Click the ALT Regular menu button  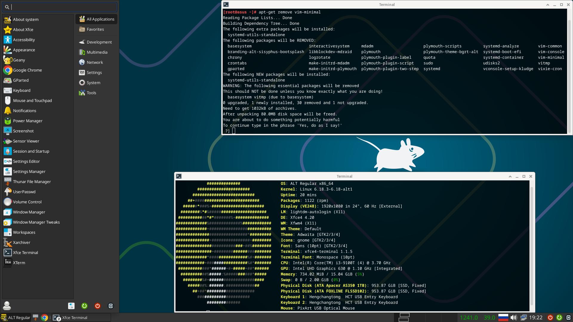pos(16,318)
